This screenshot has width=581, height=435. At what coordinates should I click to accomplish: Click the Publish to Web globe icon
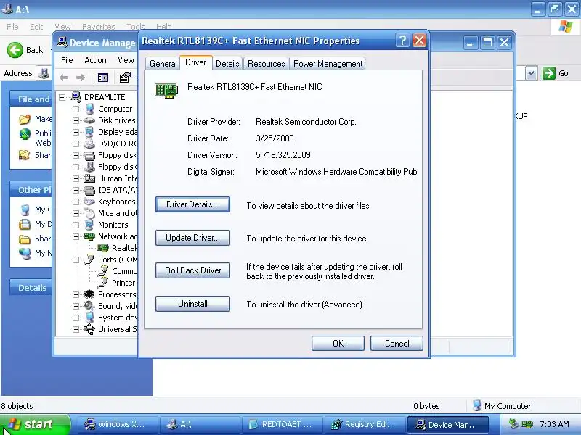pos(25,134)
